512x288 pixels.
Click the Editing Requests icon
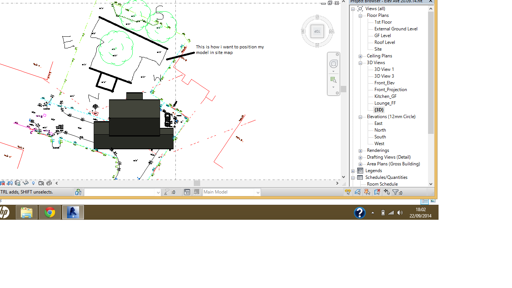[x=168, y=192]
